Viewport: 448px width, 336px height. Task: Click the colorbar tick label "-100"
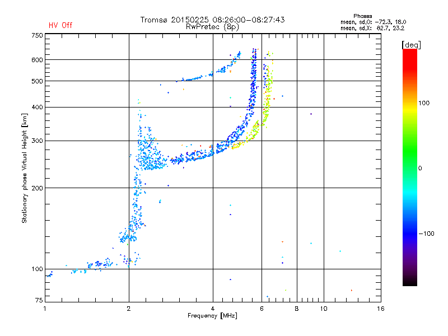426,234
